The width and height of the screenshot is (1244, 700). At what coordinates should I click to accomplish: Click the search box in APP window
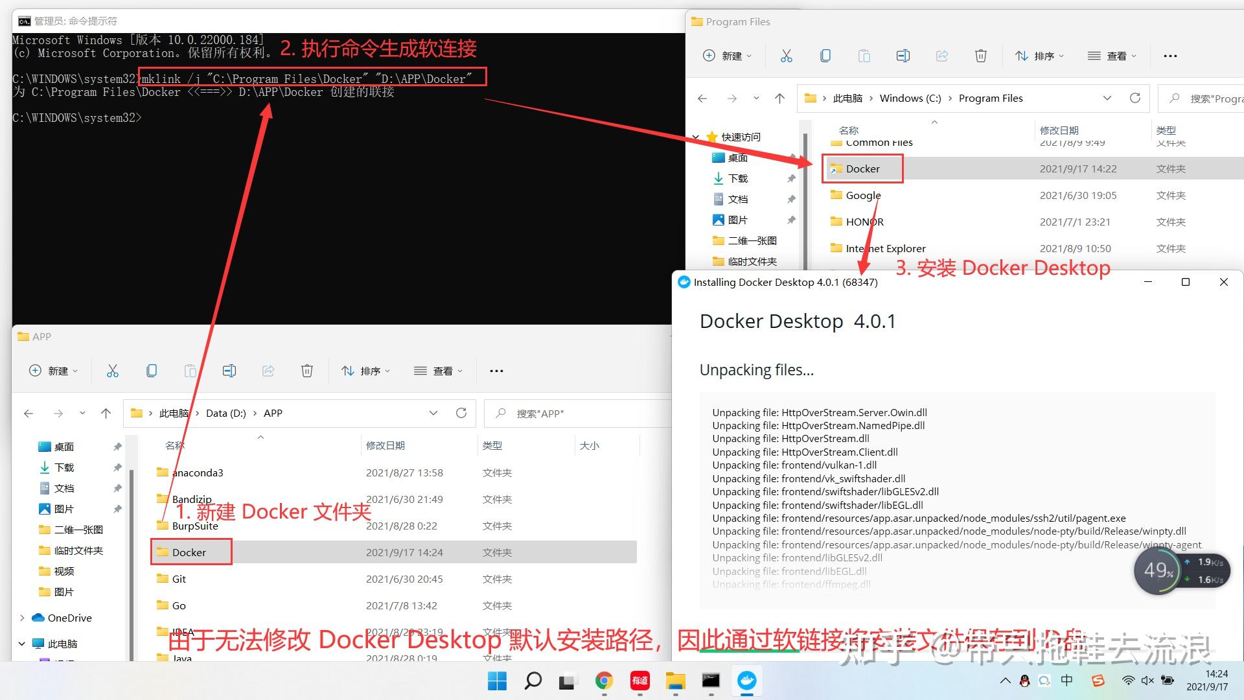tap(578, 414)
